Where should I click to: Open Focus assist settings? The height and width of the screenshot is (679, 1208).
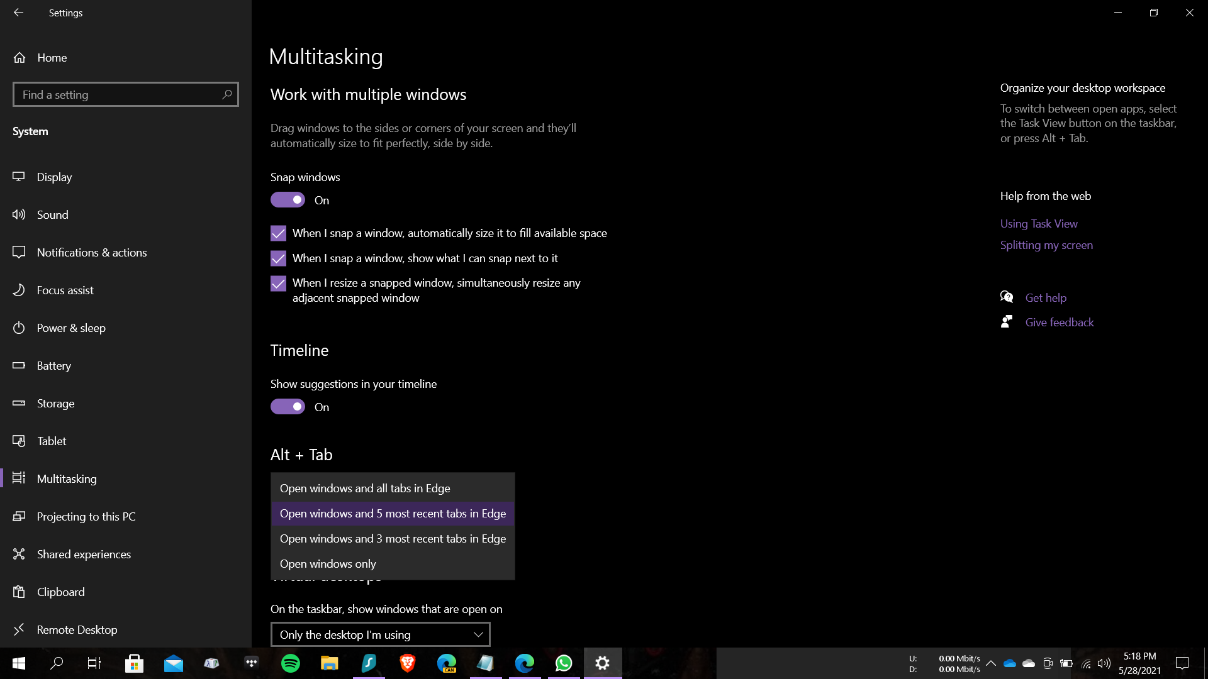click(64, 290)
